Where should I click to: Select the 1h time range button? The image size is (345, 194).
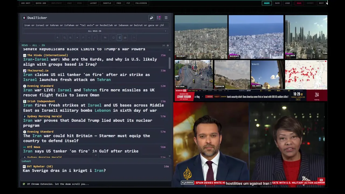click(x=105, y=37)
